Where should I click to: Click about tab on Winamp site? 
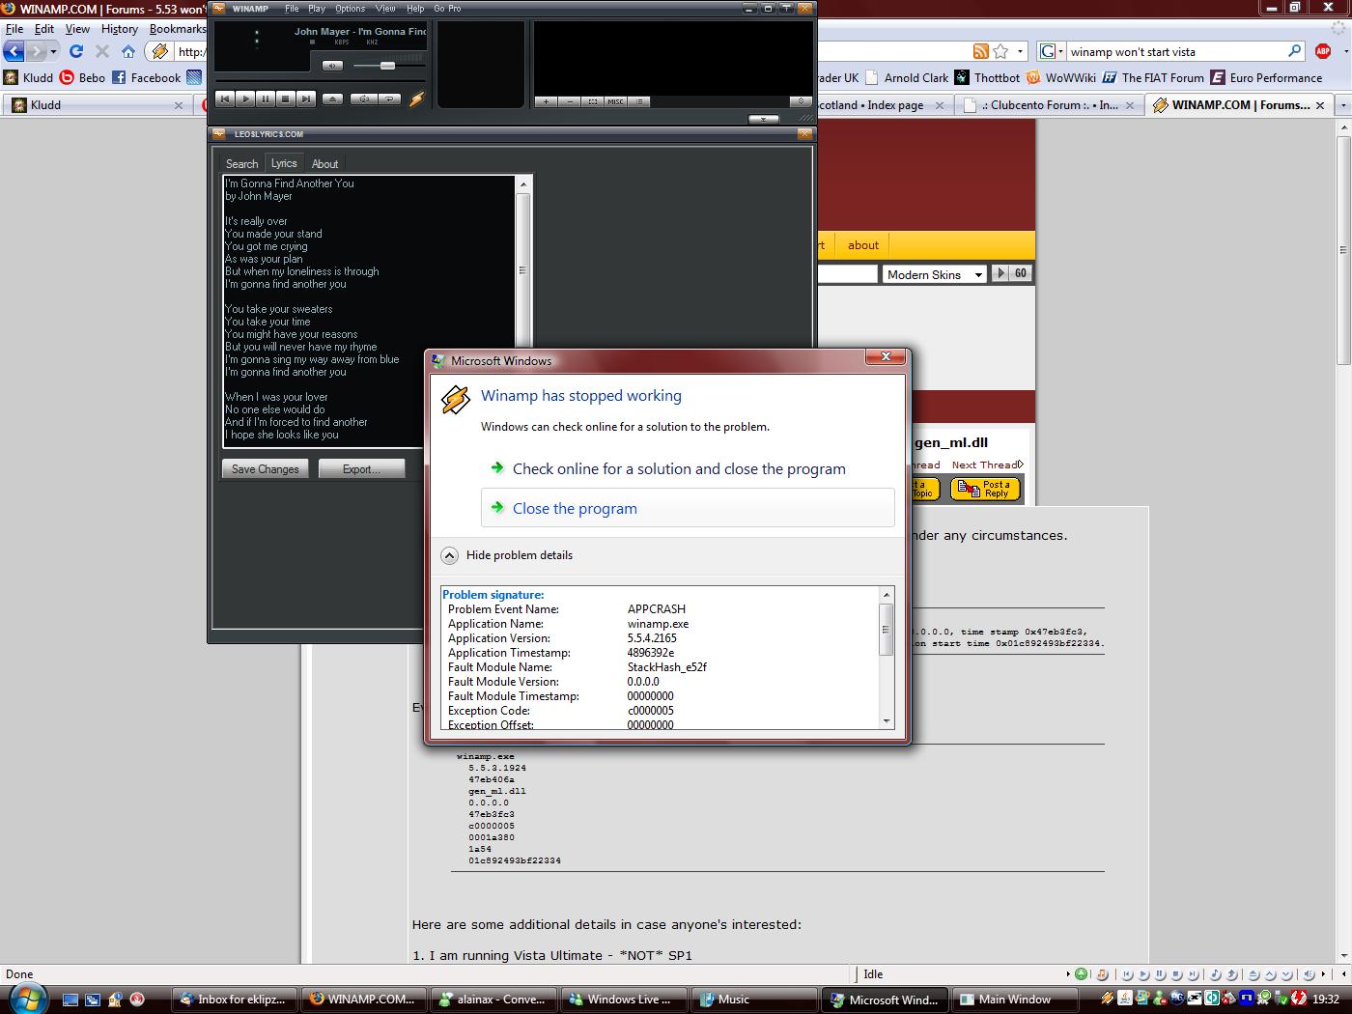(862, 245)
